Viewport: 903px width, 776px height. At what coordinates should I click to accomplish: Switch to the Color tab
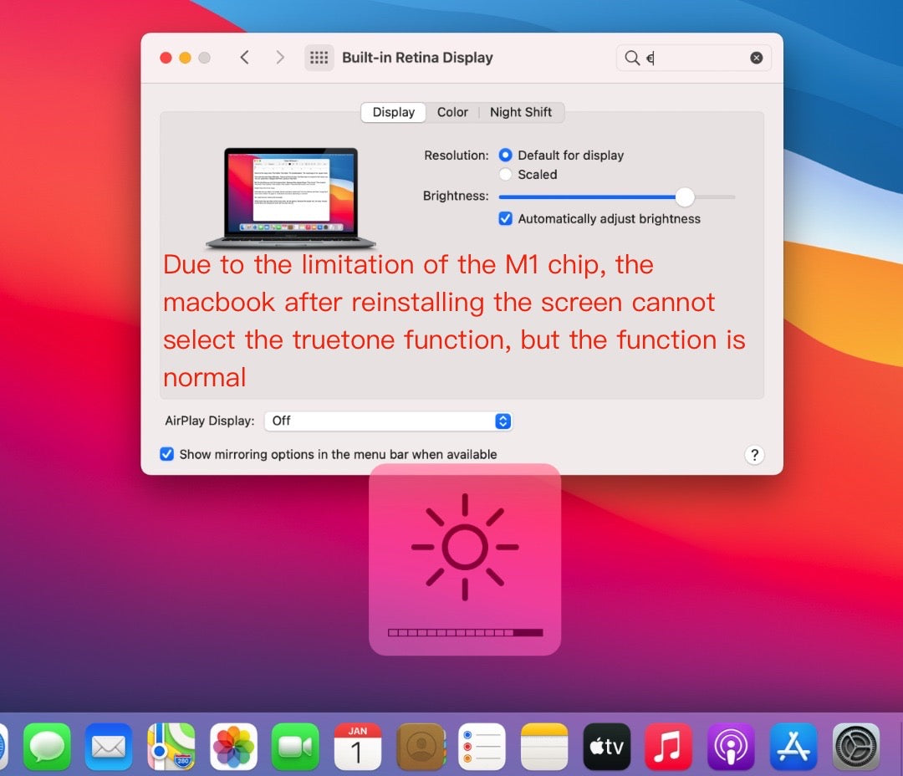[x=452, y=112]
